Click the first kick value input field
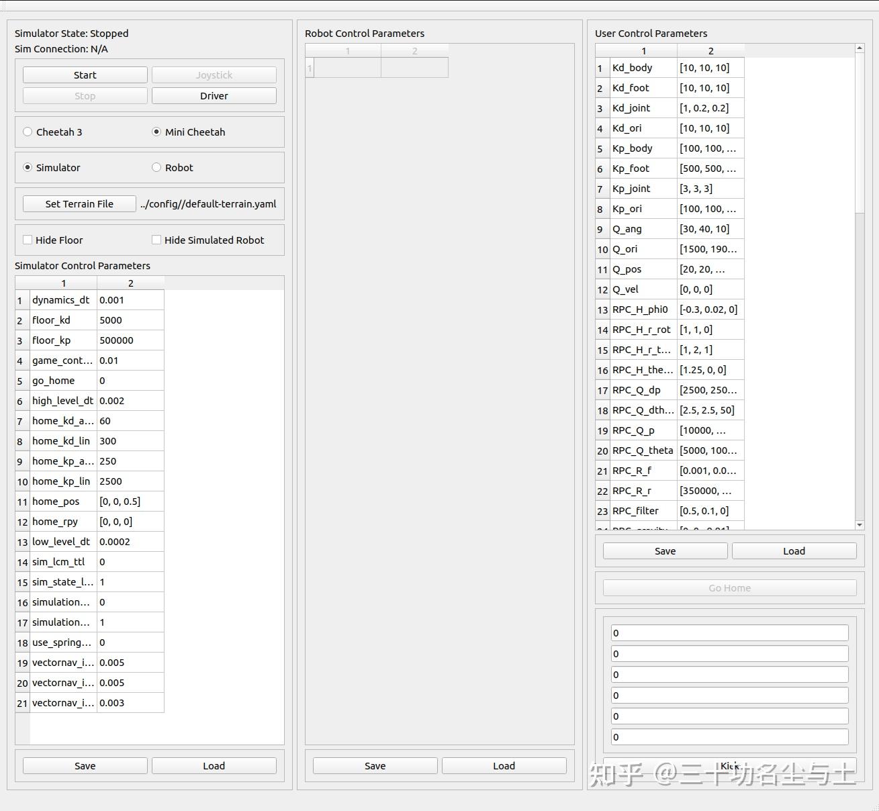 pyautogui.click(x=730, y=633)
